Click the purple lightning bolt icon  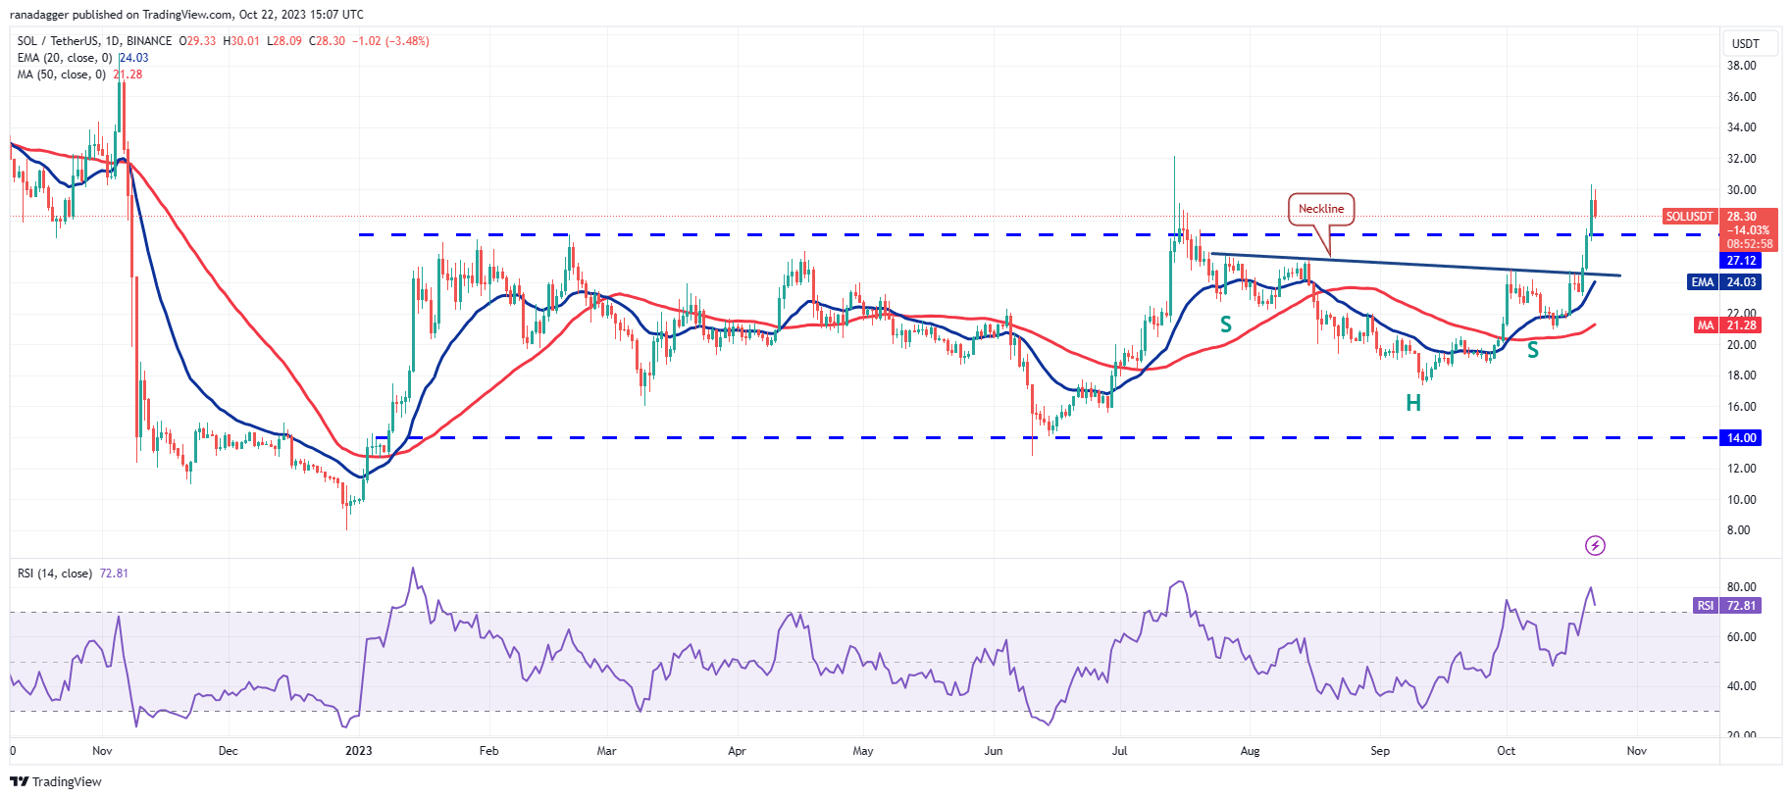(x=1595, y=545)
